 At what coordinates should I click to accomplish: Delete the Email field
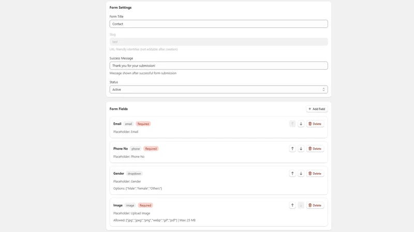tap(315, 124)
